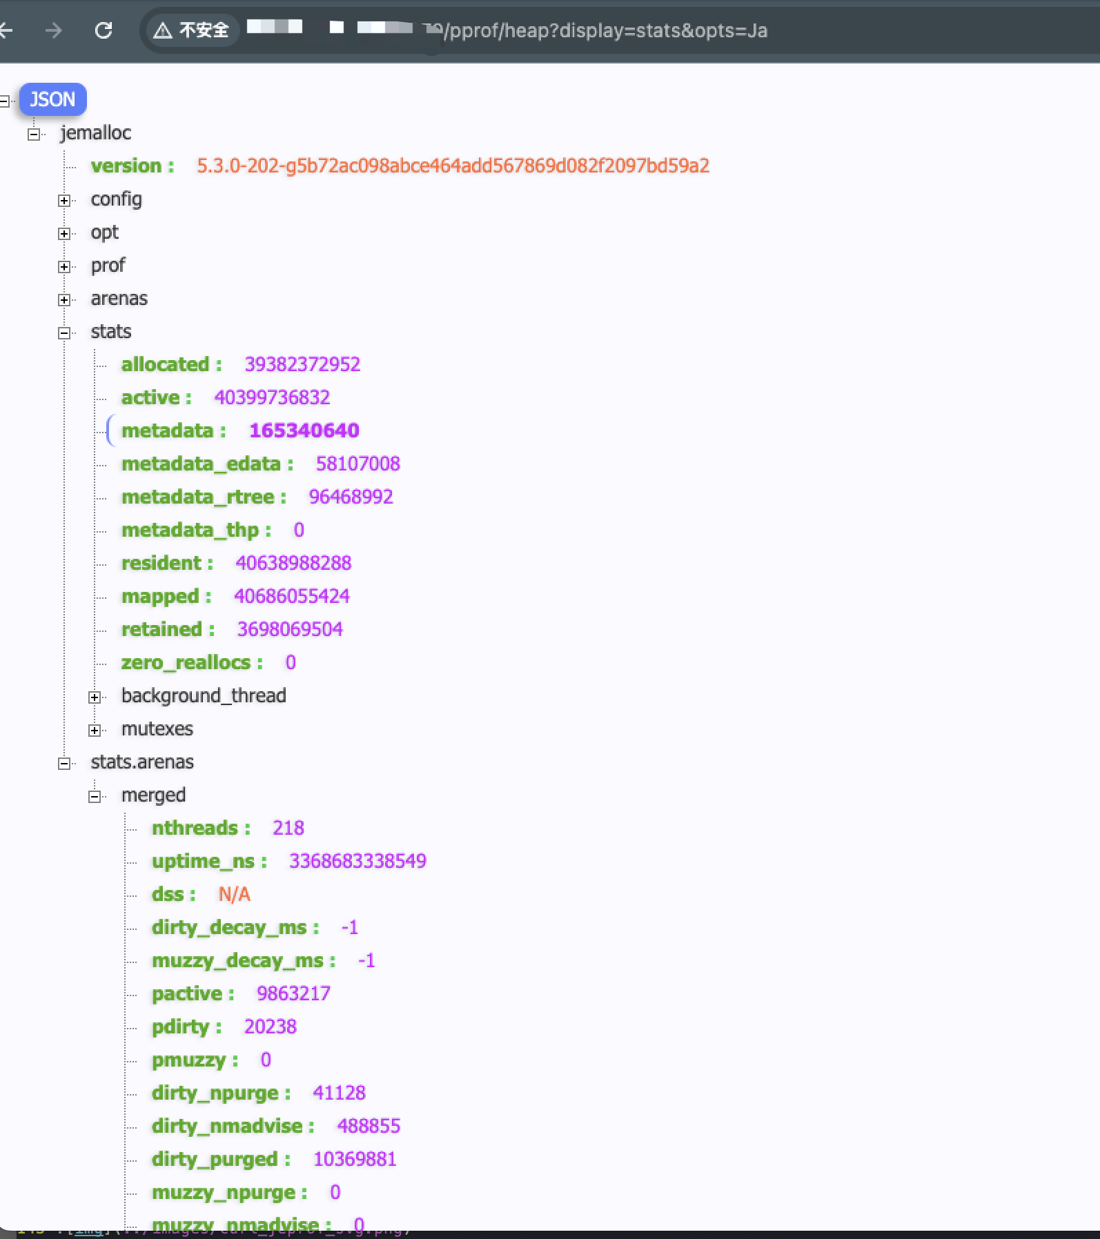Expand the background_thread node
1100x1239 pixels.
tap(95, 697)
